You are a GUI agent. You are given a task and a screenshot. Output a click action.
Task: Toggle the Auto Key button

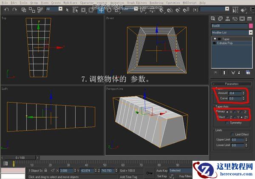pyautogui.click(x=162, y=171)
